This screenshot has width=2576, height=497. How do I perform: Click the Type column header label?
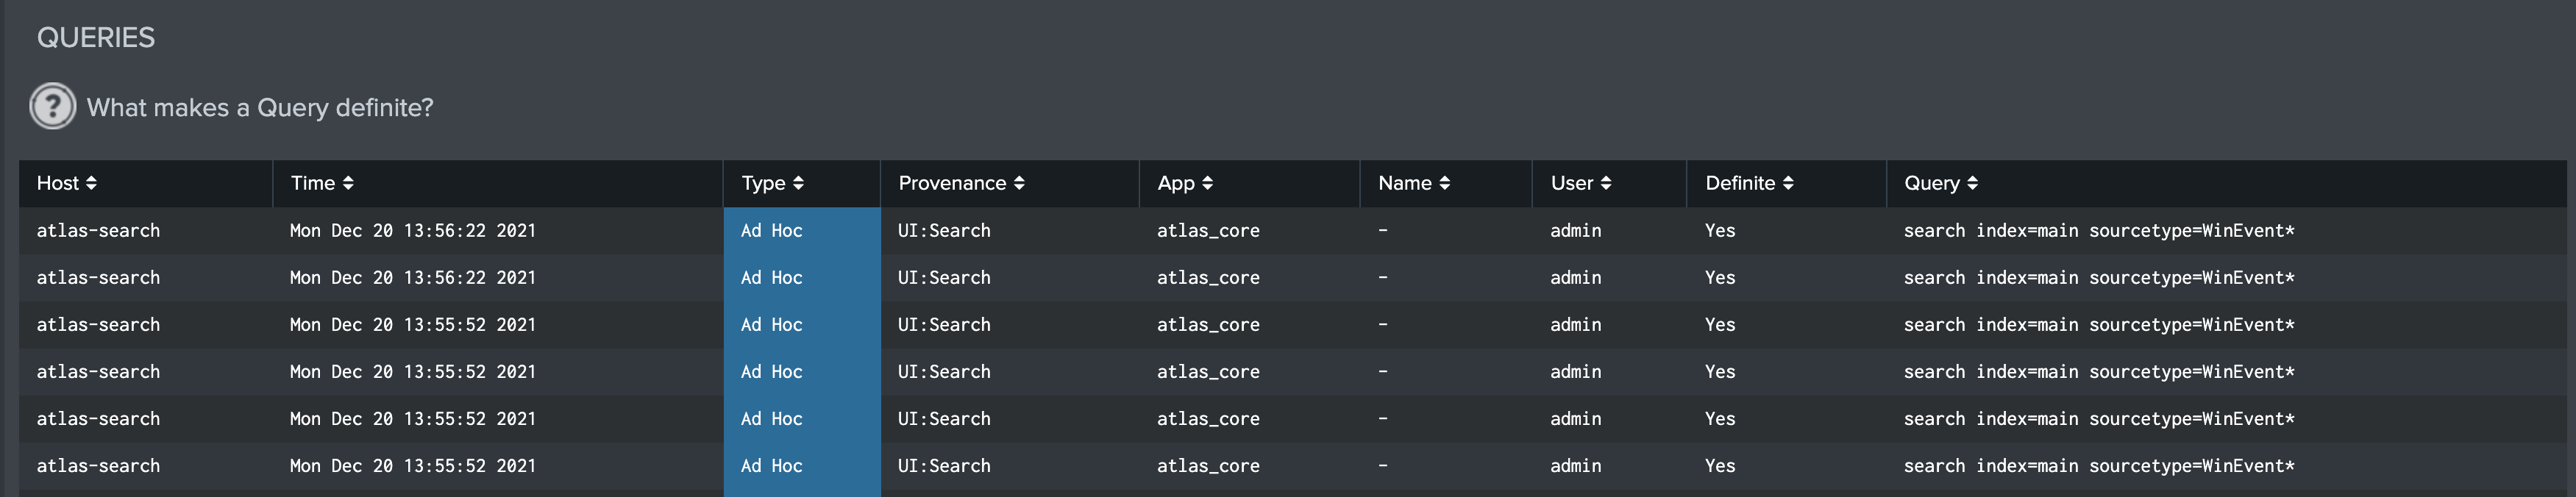[x=764, y=183]
